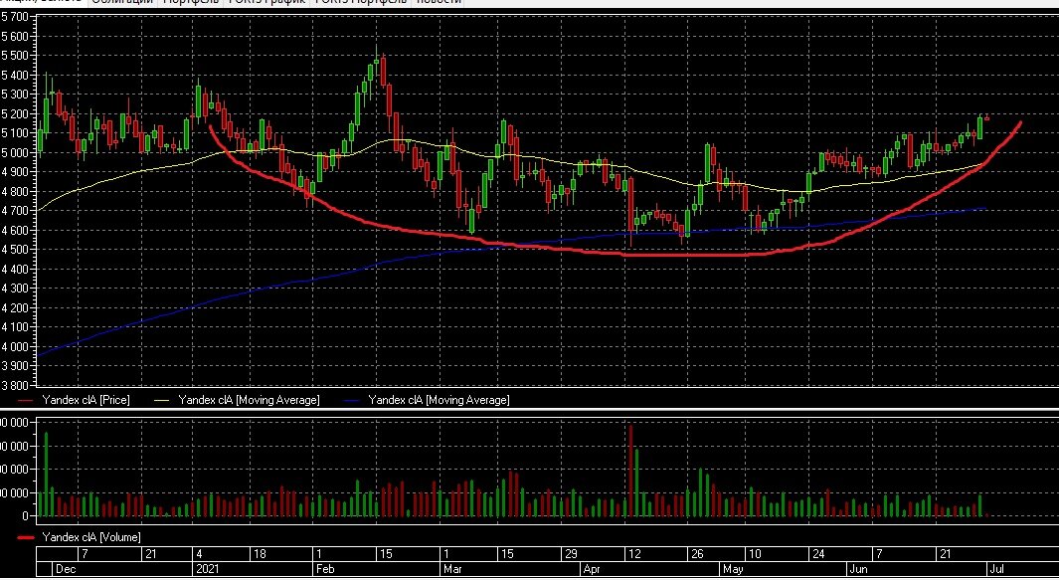
Task: Click the Mar month label on timeline
Action: pos(452,569)
